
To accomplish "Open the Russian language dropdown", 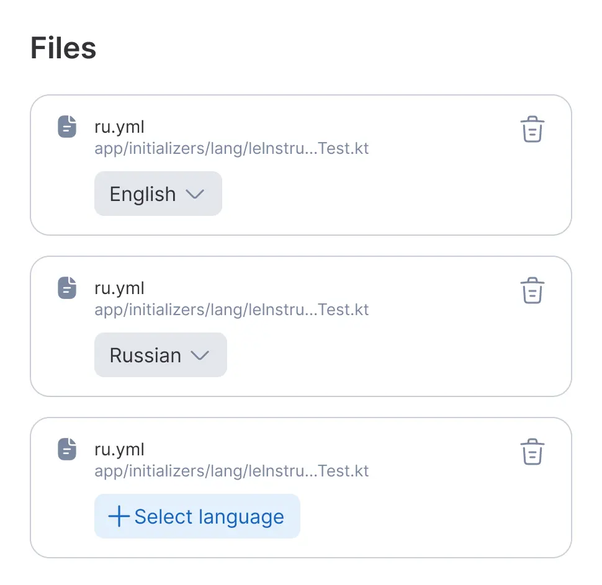I will [x=161, y=355].
